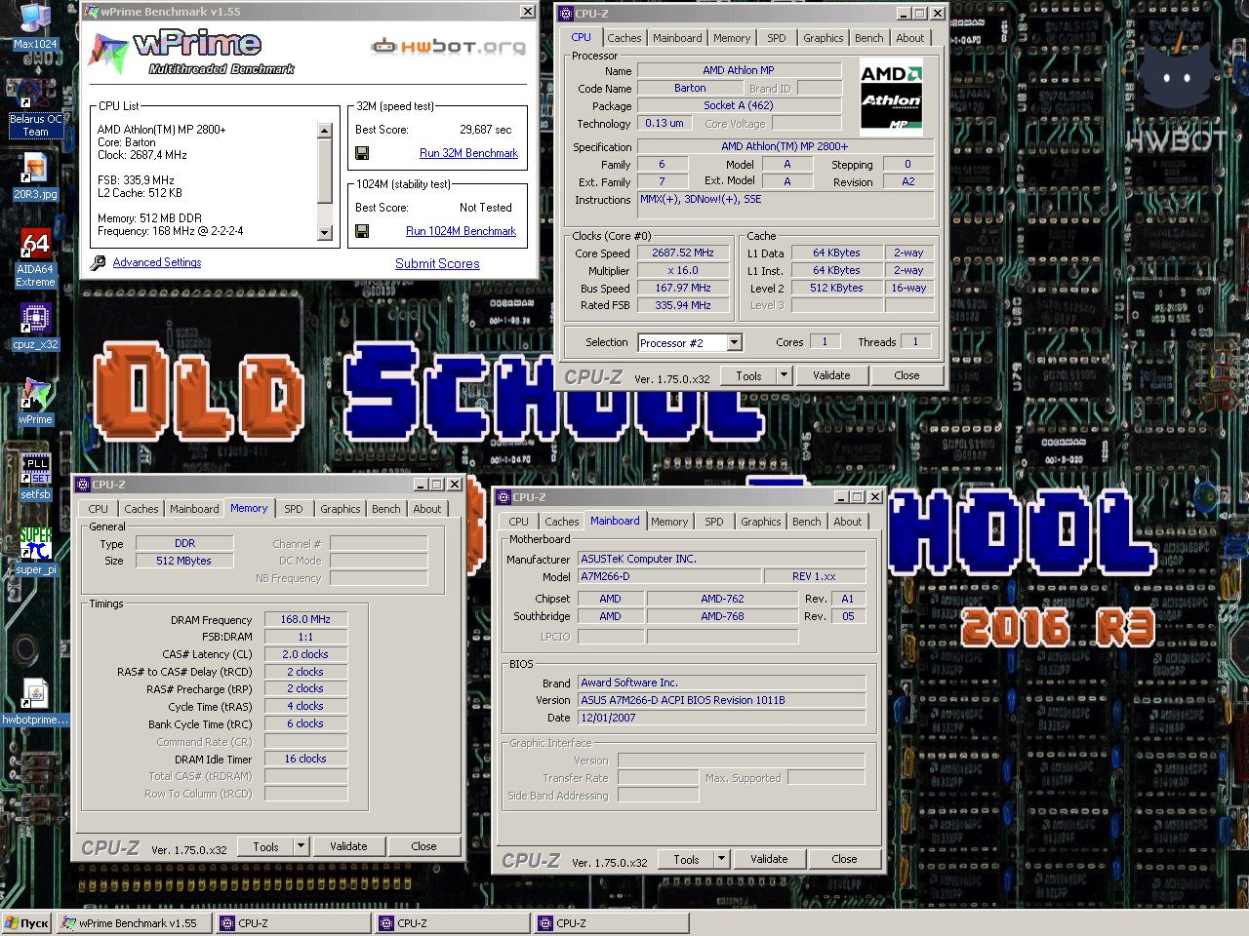Click the Rated FSB 335.94 MHz value

coord(683,305)
